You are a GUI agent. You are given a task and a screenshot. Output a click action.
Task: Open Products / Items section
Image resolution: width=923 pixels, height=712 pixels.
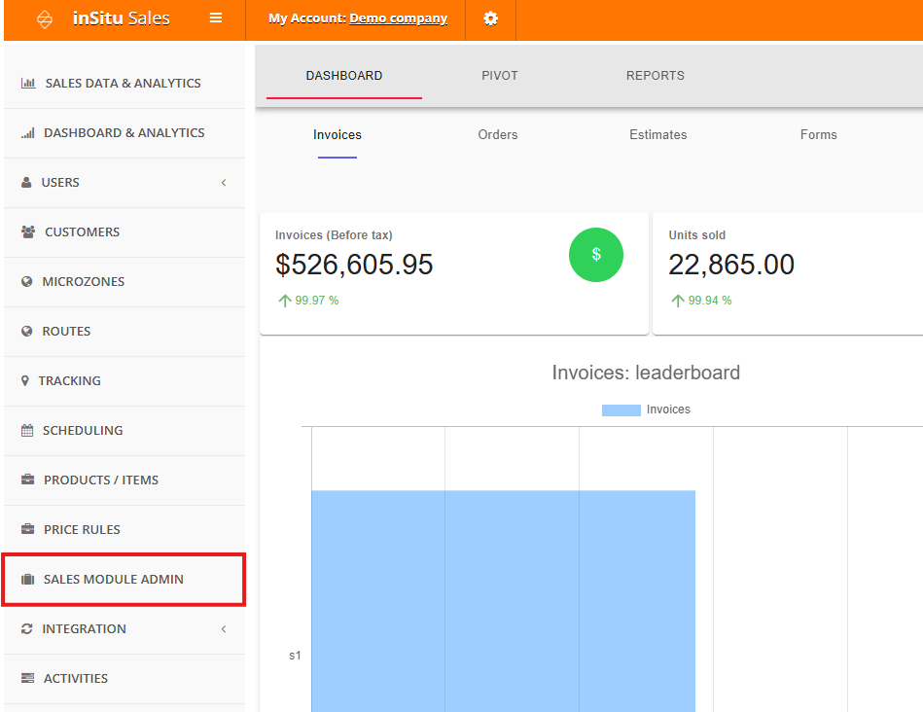click(124, 480)
